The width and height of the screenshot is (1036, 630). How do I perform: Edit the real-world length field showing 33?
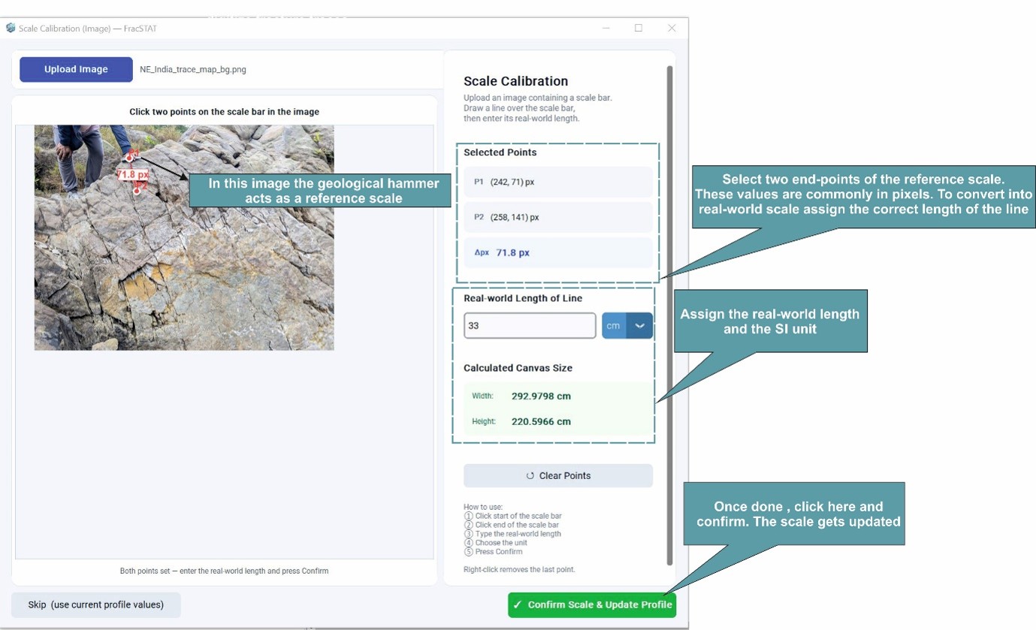[x=530, y=326]
